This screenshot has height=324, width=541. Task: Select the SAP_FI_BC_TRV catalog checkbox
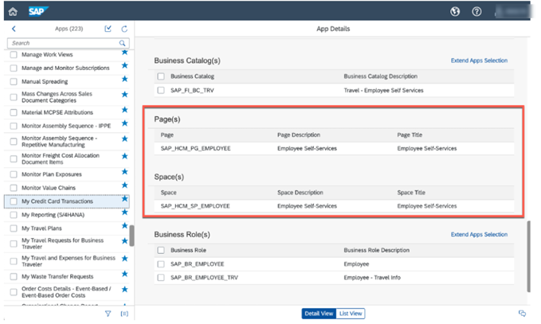click(x=162, y=90)
